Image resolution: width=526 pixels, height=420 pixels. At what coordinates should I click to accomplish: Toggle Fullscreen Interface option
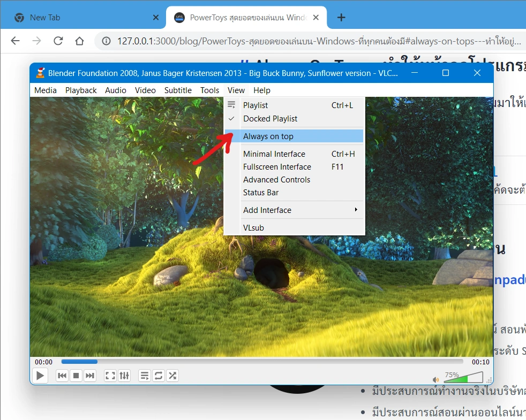(294, 166)
